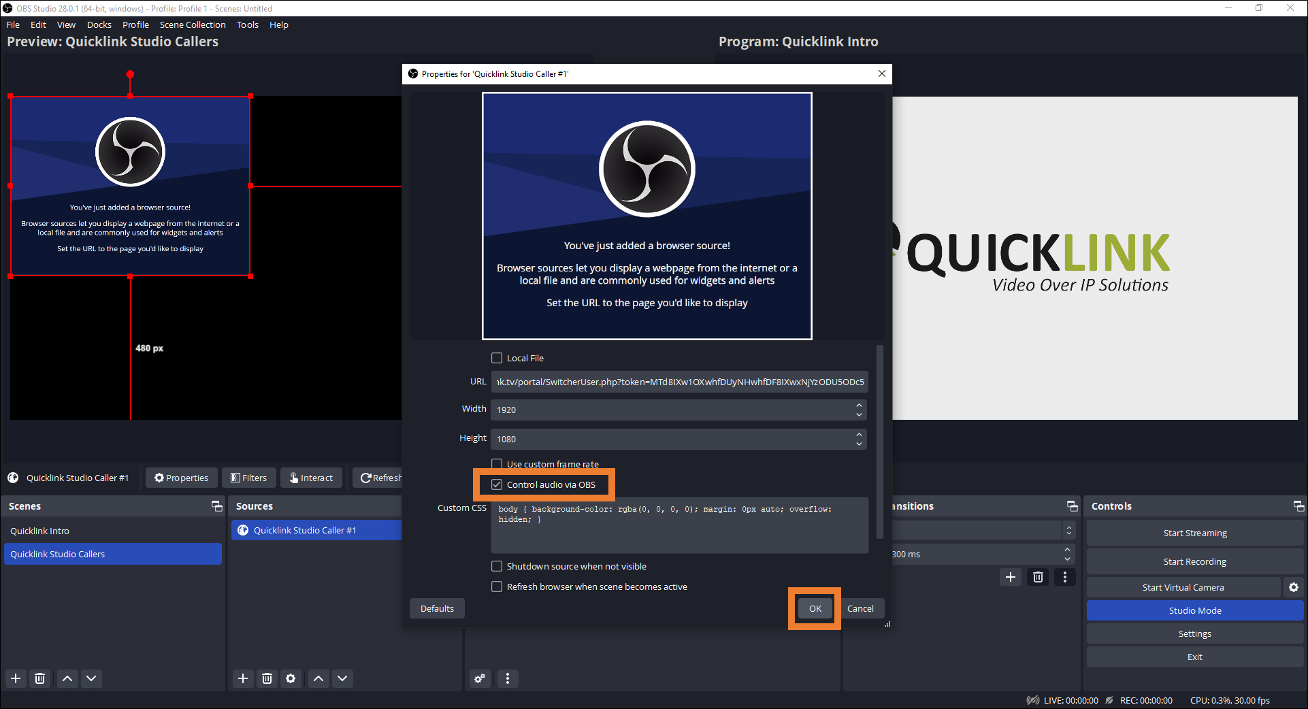This screenshot has width=1308, height=709.
Task: Click the vertical scrollbar in Properties dialog
Action: 880,441
